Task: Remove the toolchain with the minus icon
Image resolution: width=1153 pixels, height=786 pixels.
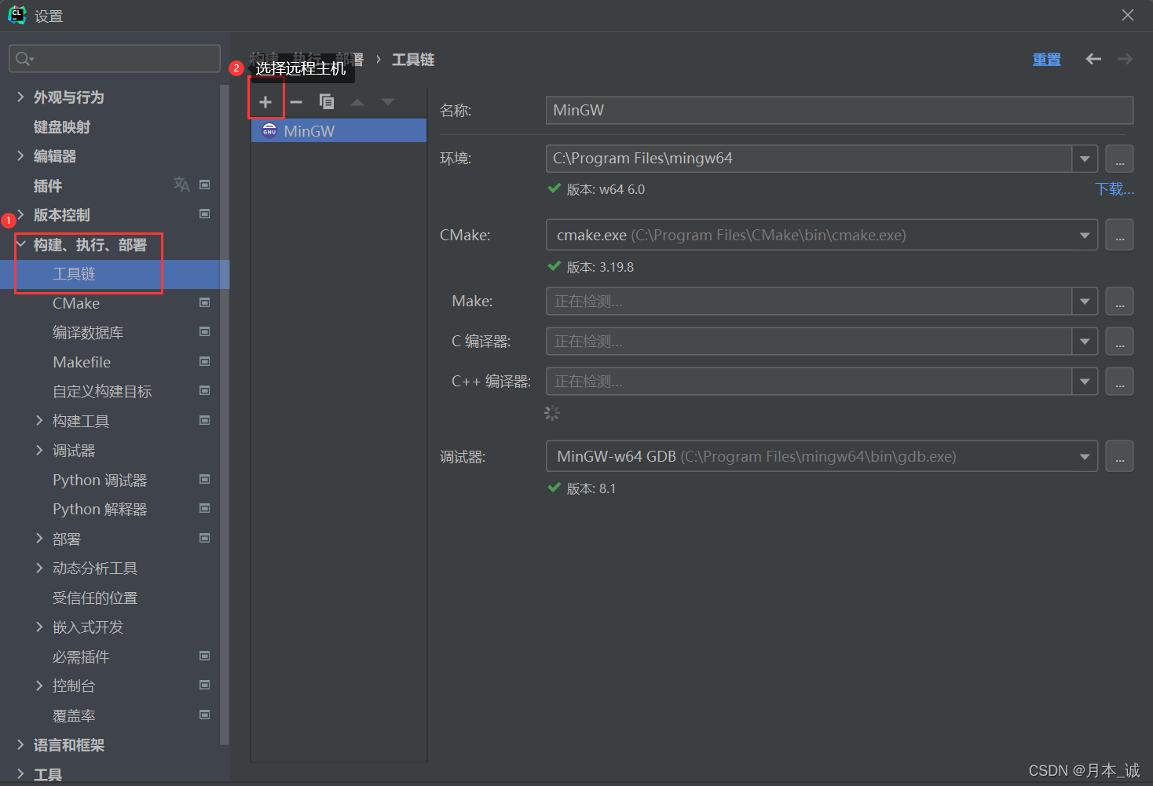Action: (296, 102)
